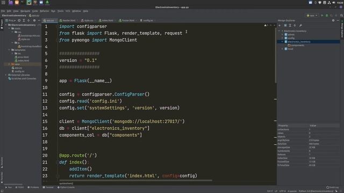Switch to header.html editor tab
The width and height of the screenshot is (344, 193).
[68, 20]
